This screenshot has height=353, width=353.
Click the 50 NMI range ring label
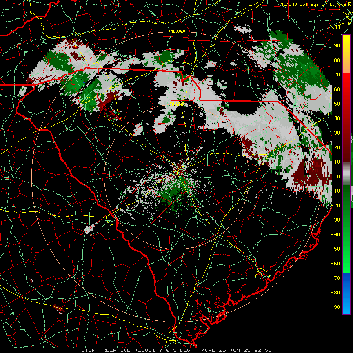pyautogui.click(x=176, y=104)
